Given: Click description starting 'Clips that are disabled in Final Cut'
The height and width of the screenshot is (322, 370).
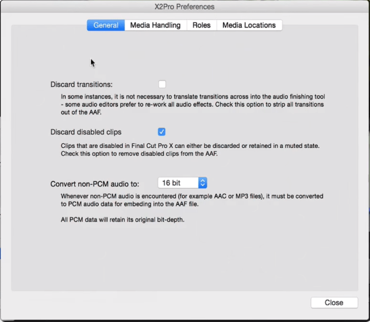Looking at the screenshot, I should pos(190,150).
